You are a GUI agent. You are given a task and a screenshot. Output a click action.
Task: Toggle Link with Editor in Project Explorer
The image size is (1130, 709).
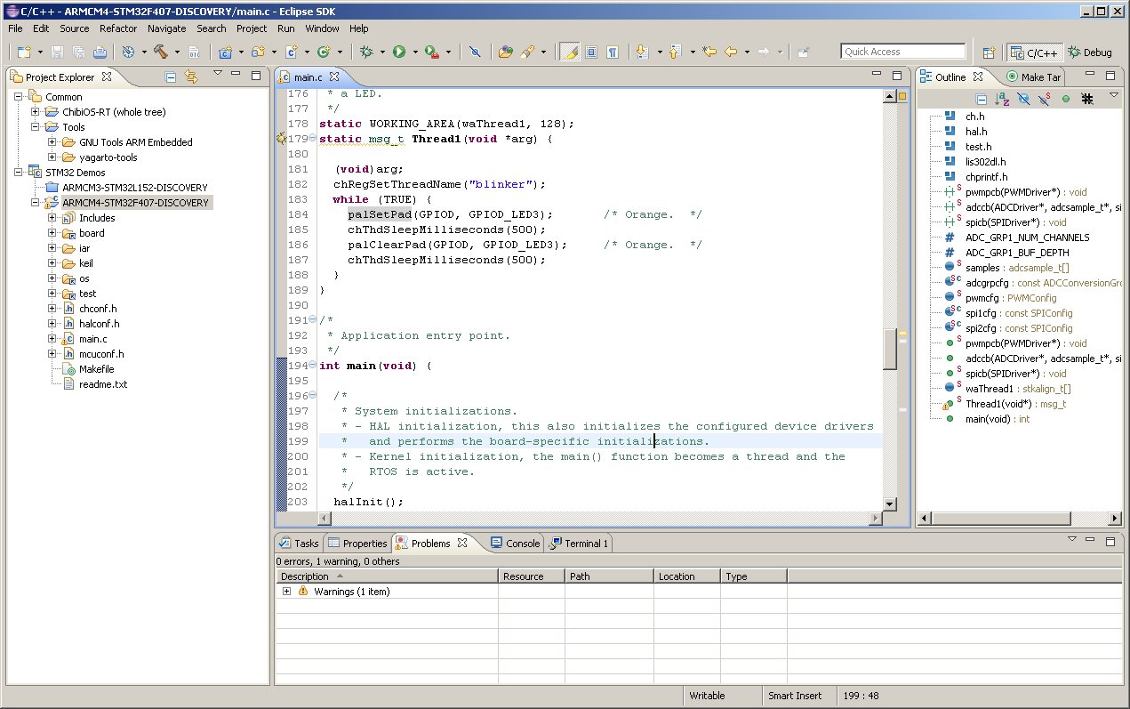[x=190, y=77]
